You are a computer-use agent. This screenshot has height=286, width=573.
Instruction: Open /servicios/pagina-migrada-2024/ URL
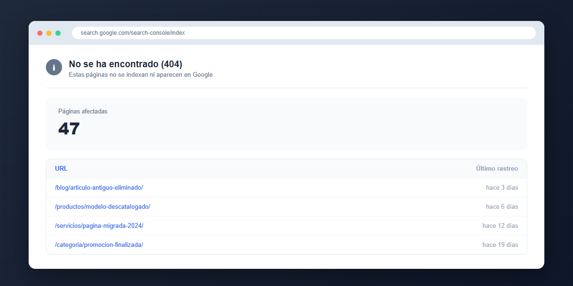[x=99, y=226]
